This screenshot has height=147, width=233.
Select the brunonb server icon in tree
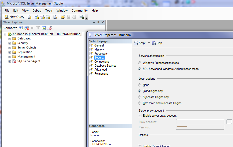(x=10, y=34)
